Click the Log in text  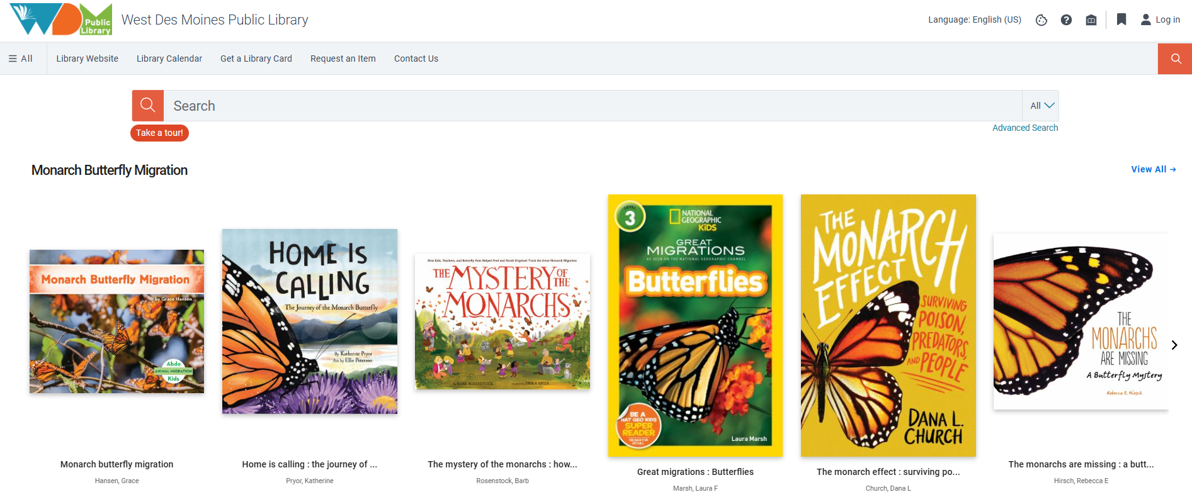[x=1168, y=20]
